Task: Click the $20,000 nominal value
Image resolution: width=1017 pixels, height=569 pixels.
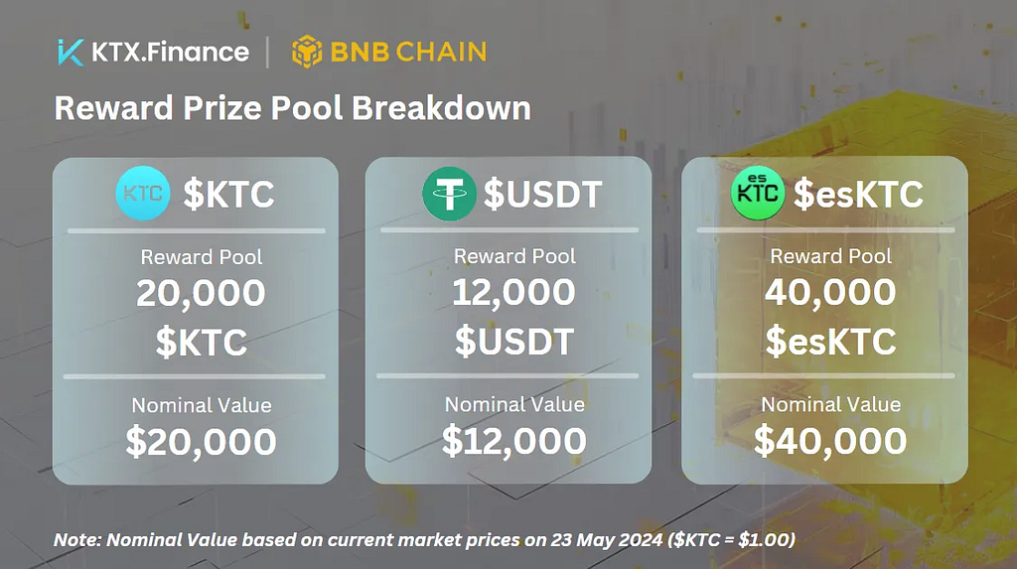Action: click(201, 442)
